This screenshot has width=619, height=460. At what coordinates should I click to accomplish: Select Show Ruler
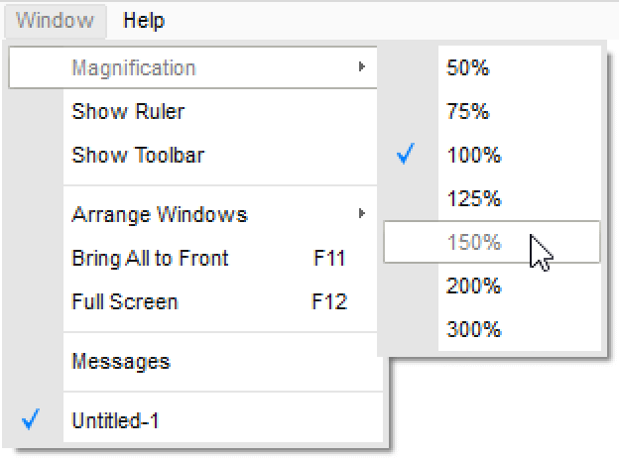(128, 112)
